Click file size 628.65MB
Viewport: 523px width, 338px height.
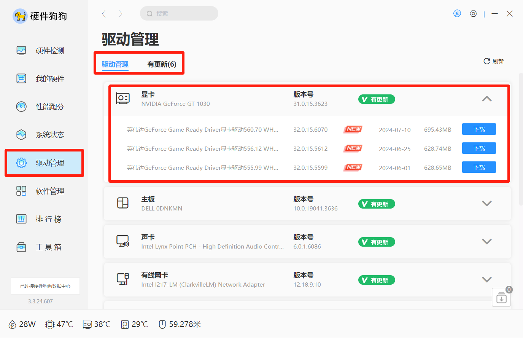pos(438,168)
